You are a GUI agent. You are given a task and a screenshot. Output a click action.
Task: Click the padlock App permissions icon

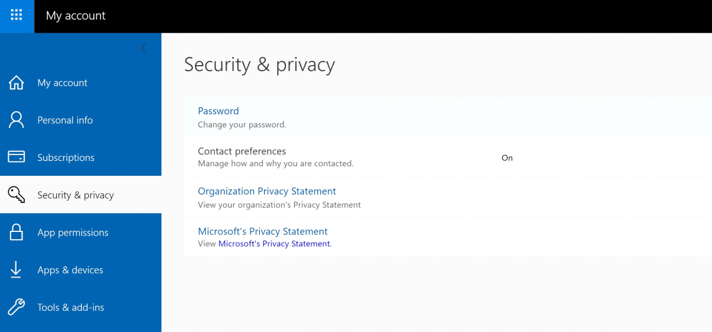17,232
